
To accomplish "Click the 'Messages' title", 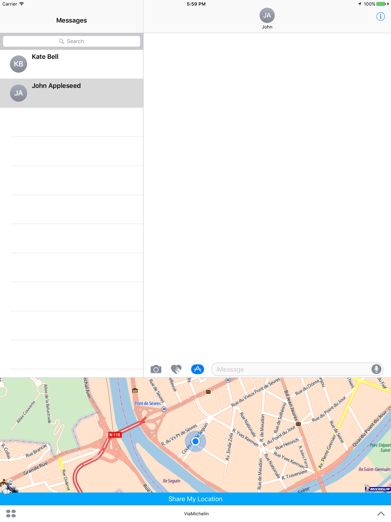I will coord(72,20).
